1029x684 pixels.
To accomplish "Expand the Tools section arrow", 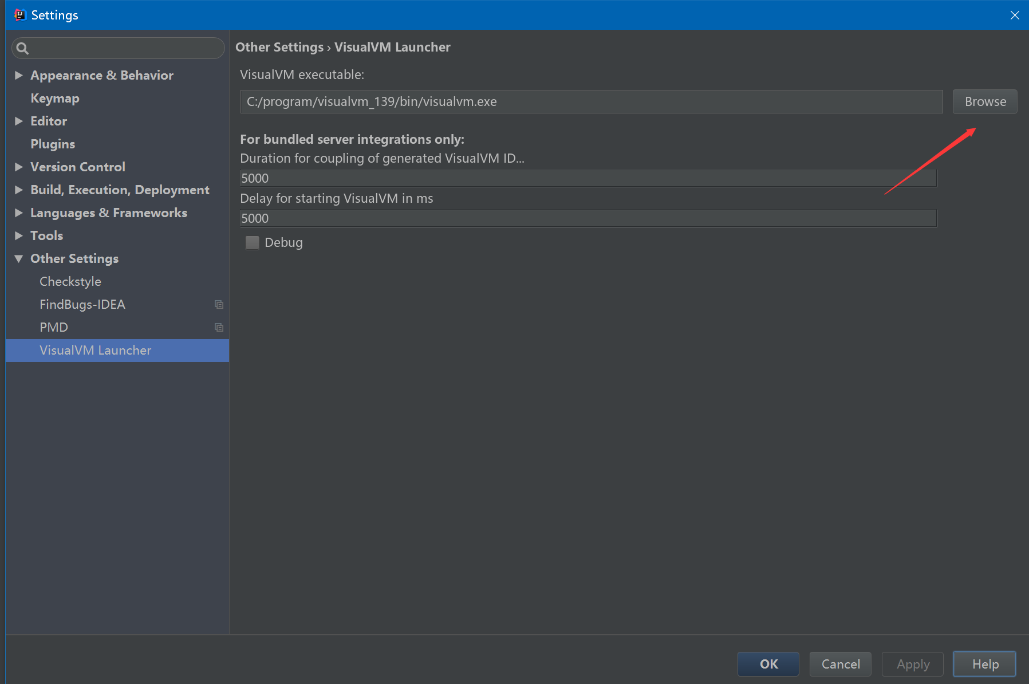I will pos(19,235).
